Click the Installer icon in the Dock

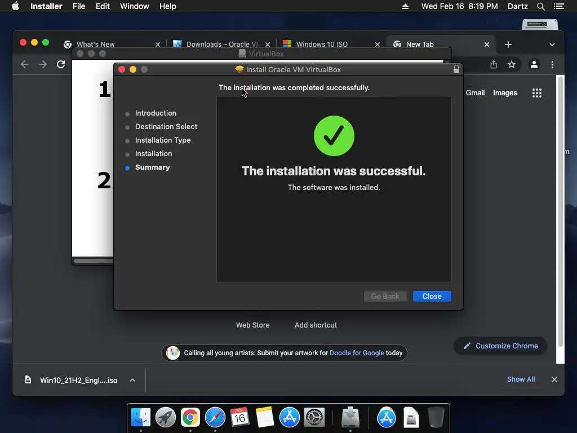click(350, 417)
